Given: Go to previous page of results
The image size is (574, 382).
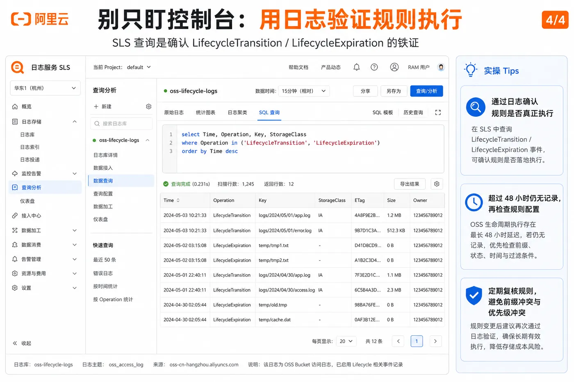Looking at the screenshot, I should 398,341.
